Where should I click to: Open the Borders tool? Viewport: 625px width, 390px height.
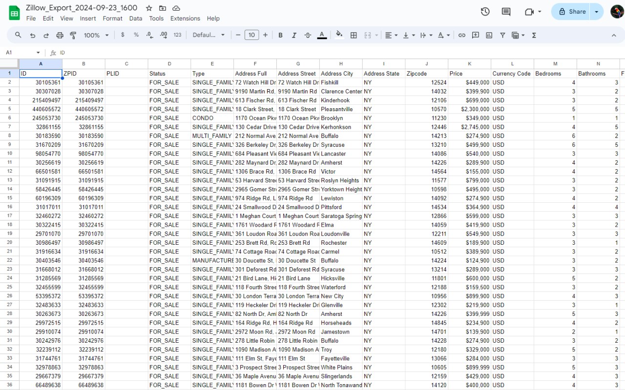coord(354,35)
